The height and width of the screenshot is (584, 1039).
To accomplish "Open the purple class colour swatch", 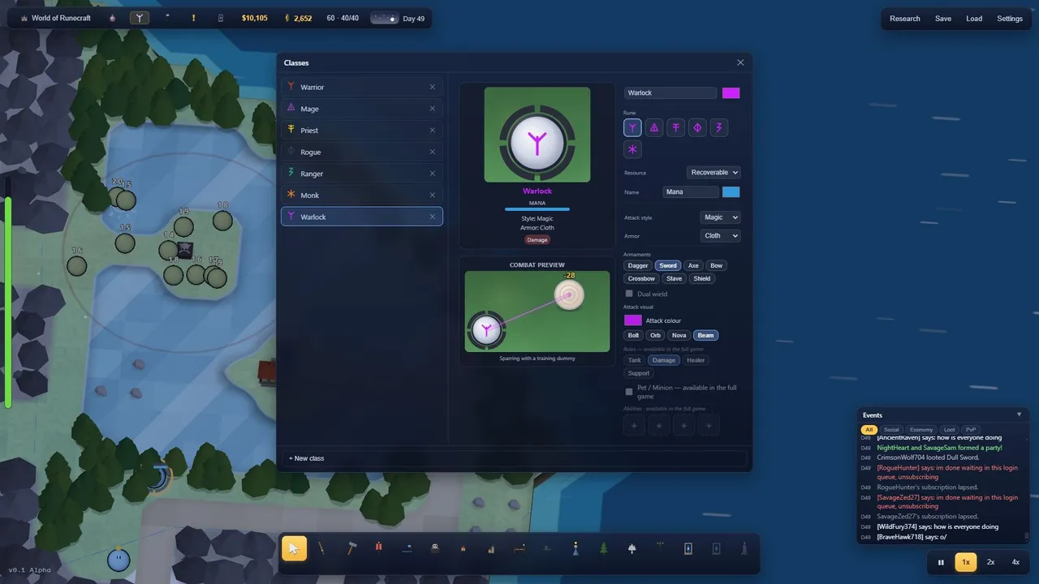I will [731, 92].
